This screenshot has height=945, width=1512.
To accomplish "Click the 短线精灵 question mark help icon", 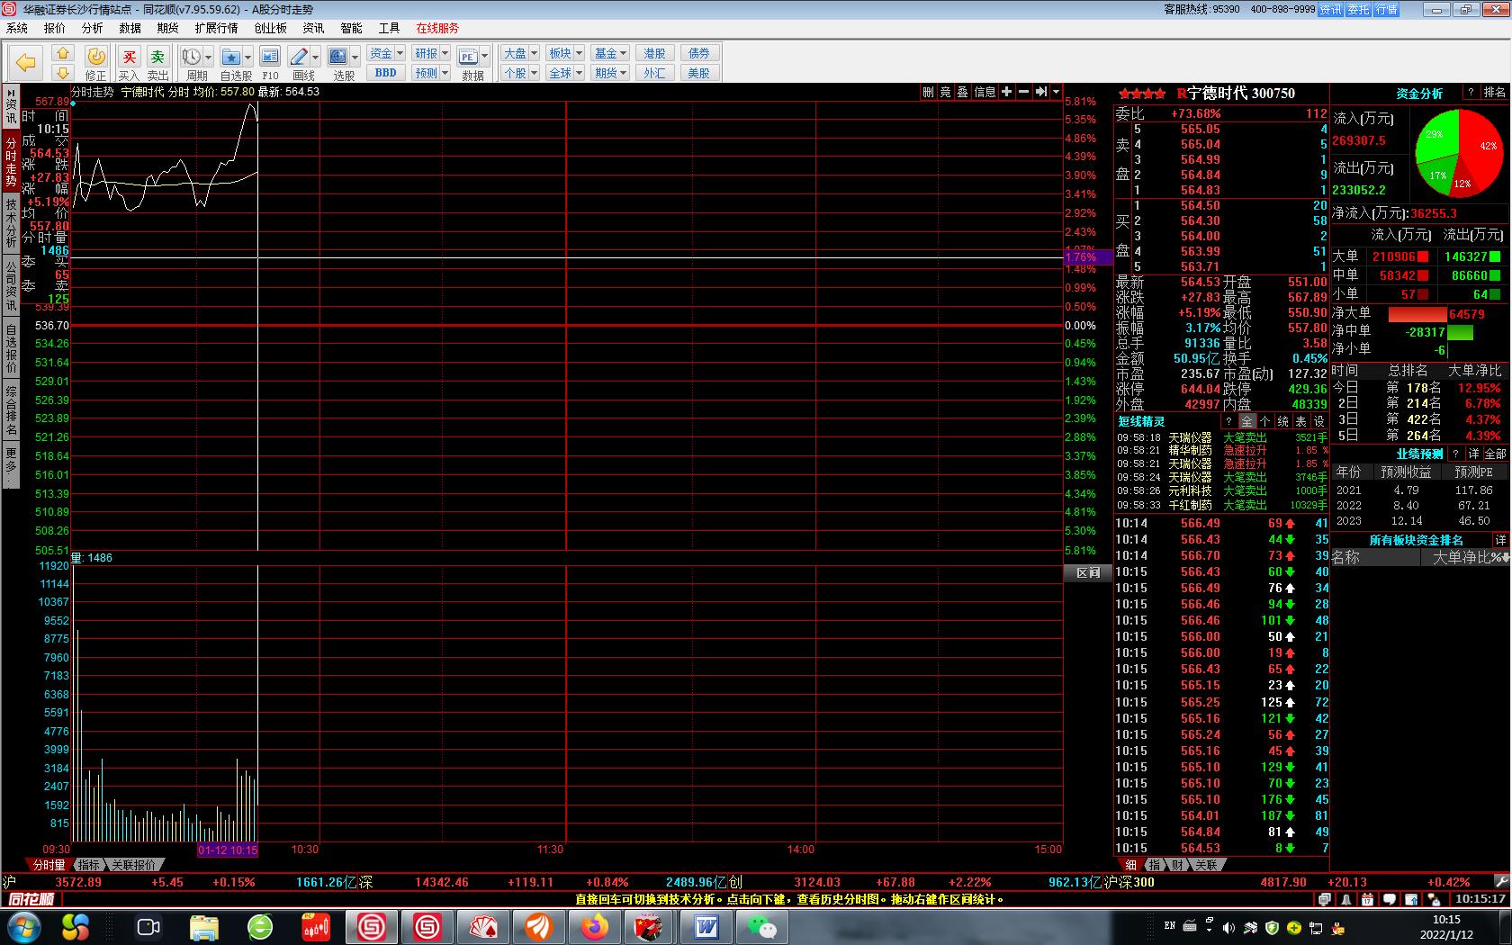I will point(1228,421).
